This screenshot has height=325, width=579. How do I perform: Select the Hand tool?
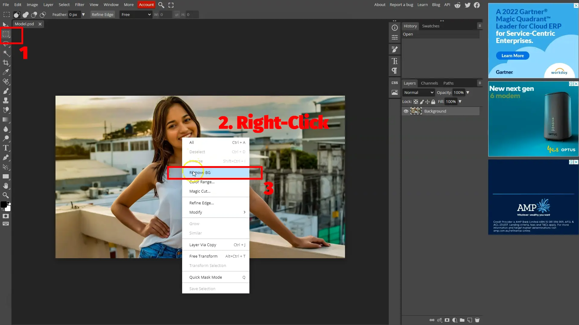(x=6, y=186)
